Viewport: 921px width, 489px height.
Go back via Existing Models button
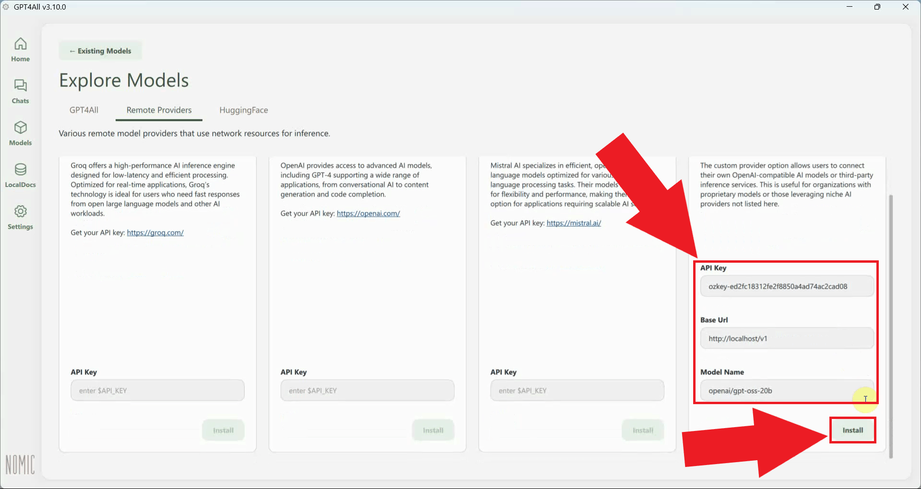pos(100,50)
